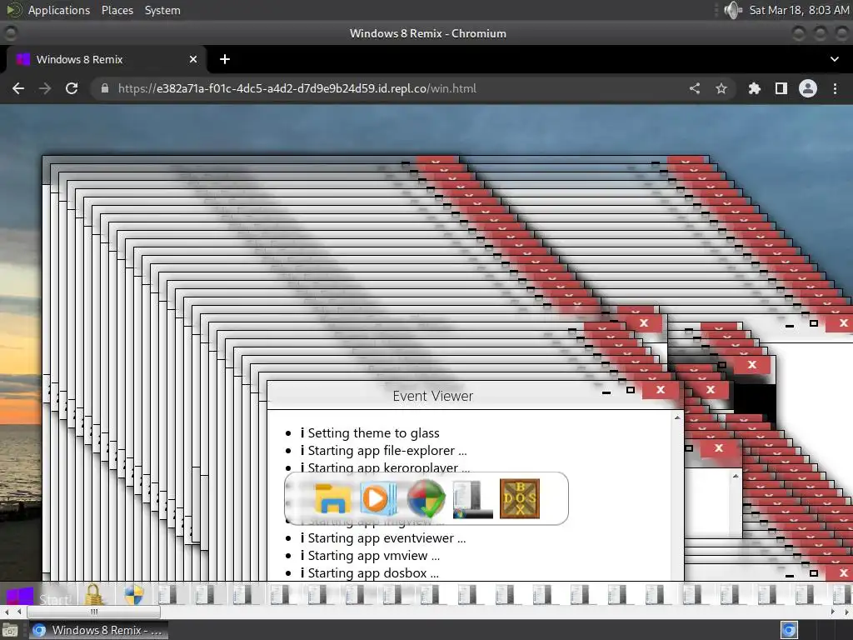Expand the tab search chevron
The height and width of the screenshot is (640, 853).
[835, 59]
